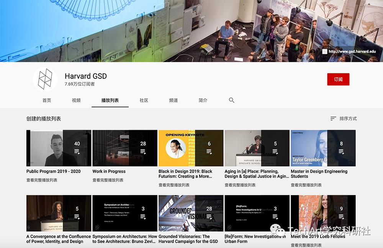The image size is (383, 248).
Task: Click the 创建的播放列表 section heading
Action: 44,119
